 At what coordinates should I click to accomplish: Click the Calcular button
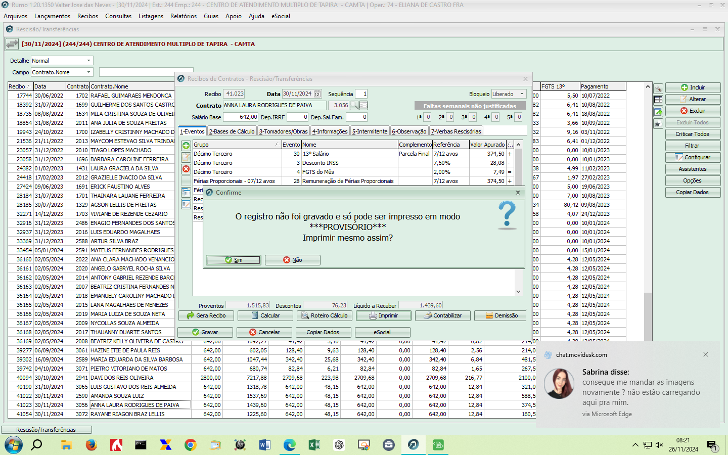(265, 315)
